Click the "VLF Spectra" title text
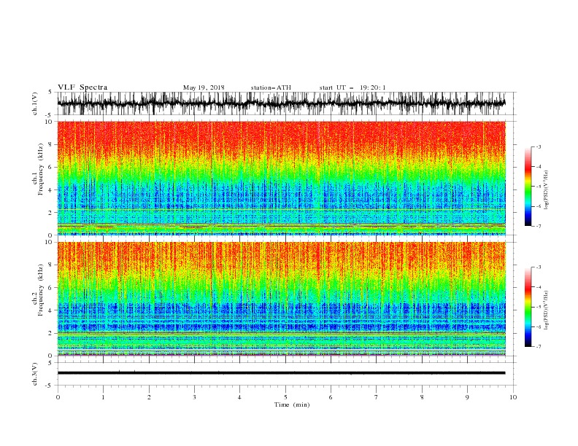The image size is (578, 446). (x=82, y=87)
